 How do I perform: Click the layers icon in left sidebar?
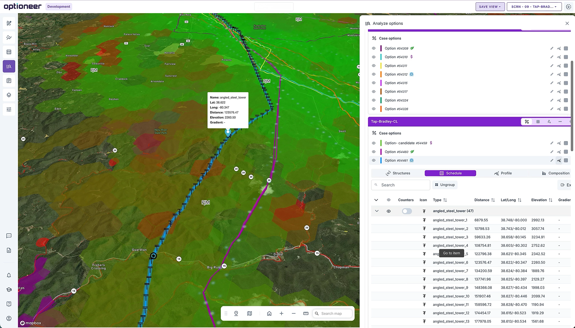pos(9,95)
